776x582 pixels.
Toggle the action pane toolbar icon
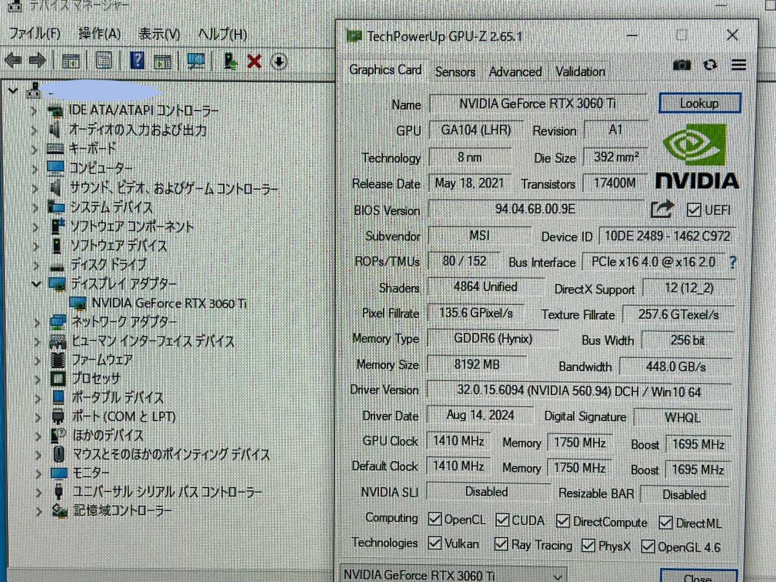[x=162, y=61]
